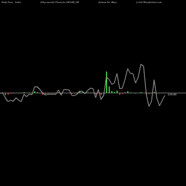Click the 'Daily Force Index' title text

click(x=11, y=2)
